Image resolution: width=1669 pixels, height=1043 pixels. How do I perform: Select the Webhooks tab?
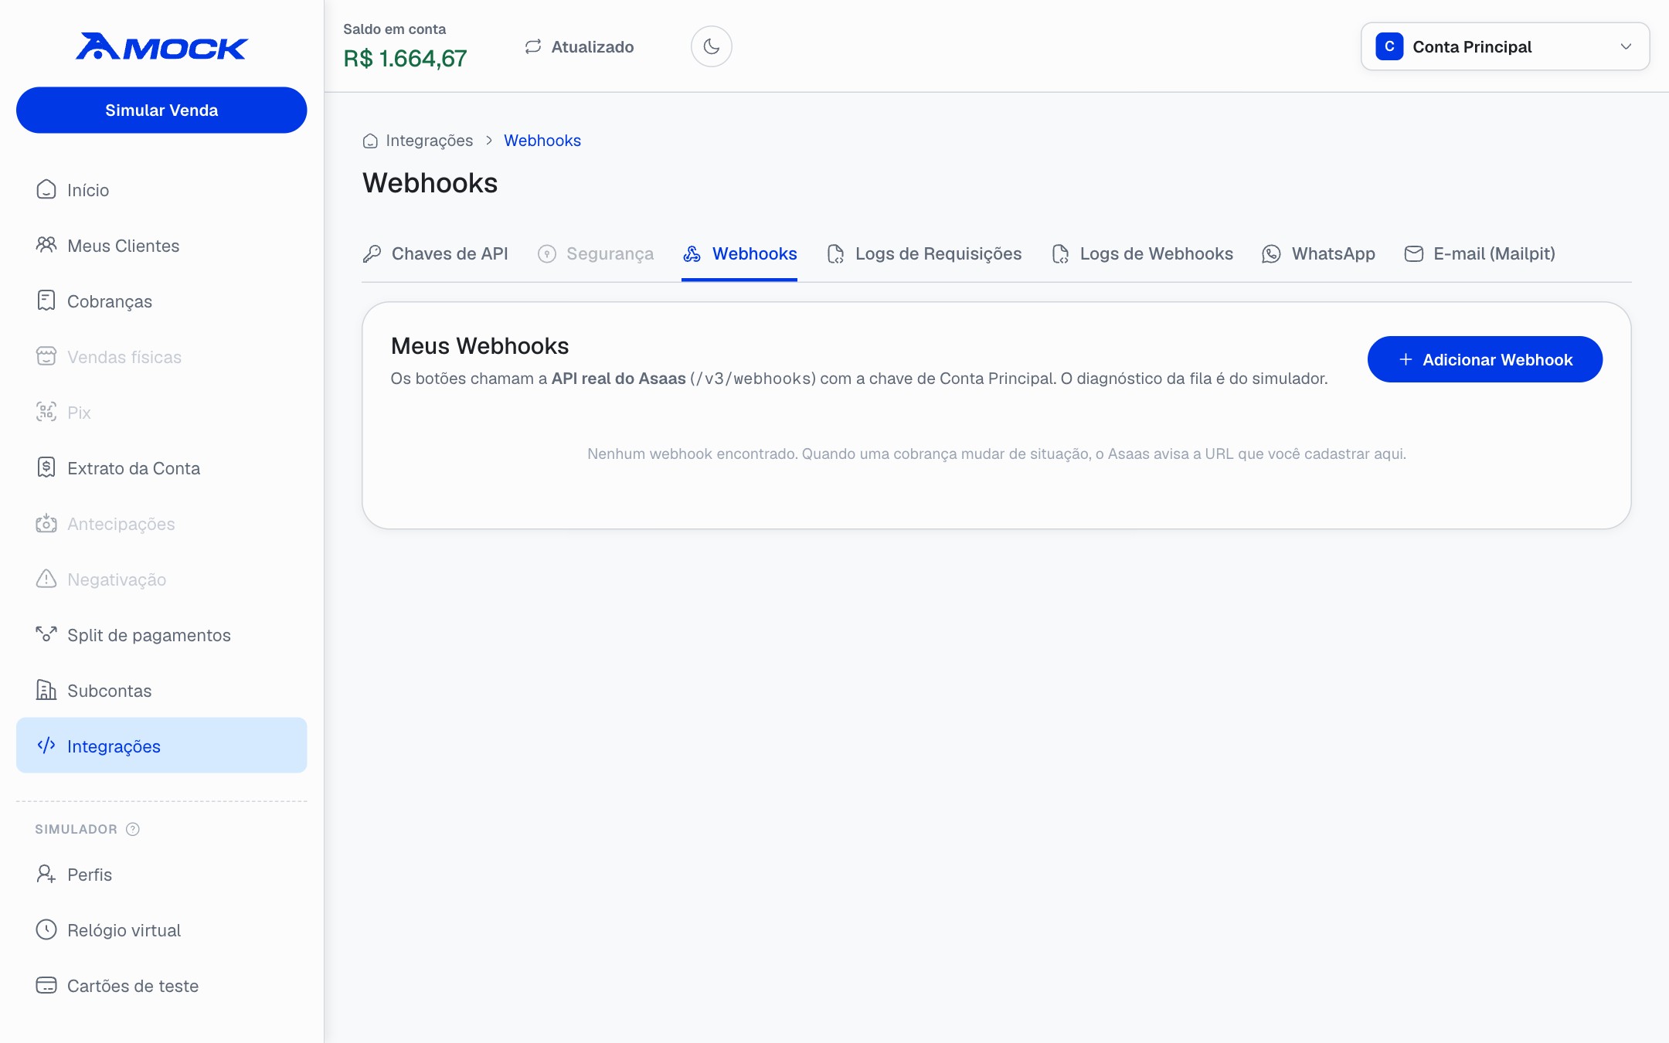click(x=739, y=253)
